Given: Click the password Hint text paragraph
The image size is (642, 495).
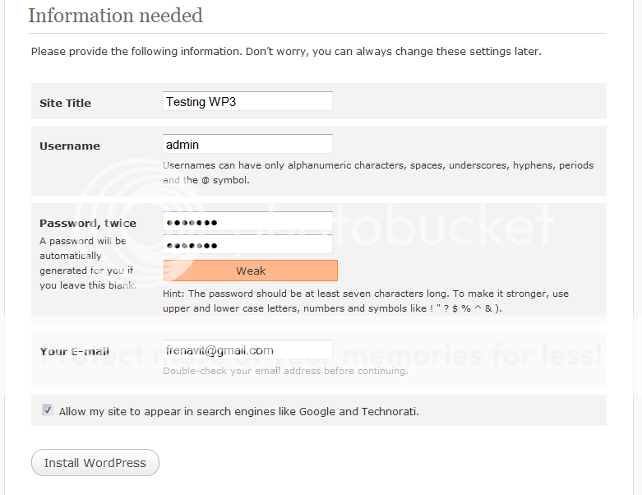Looking at the screenshot, I should tap(366, 301).
